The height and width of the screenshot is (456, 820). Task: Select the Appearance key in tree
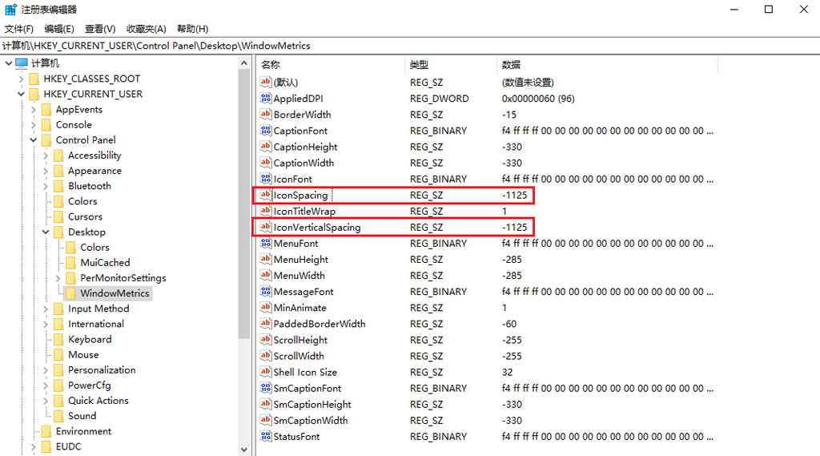(94, 171)
